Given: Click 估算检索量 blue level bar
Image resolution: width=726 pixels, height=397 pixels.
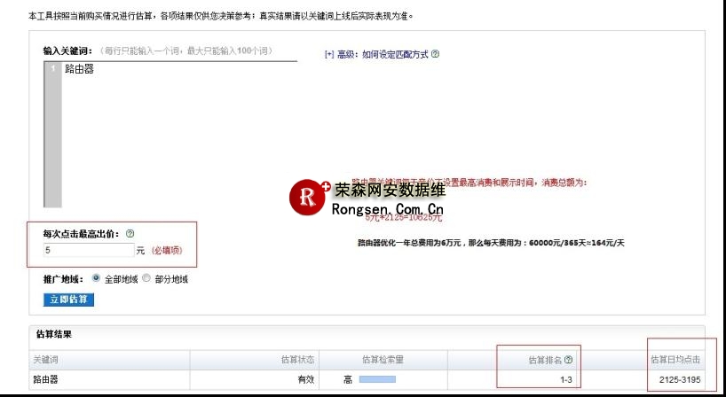Looking at the screenshot, I should [x=376, y=379].
